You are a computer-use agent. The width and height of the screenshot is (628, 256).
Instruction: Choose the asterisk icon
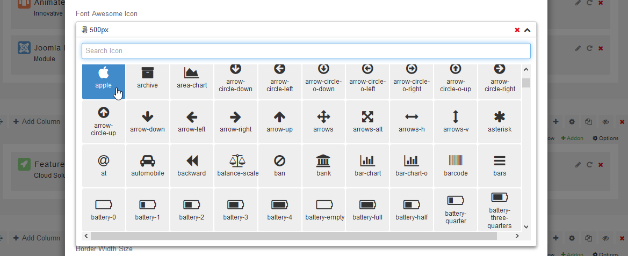(500, 122)
